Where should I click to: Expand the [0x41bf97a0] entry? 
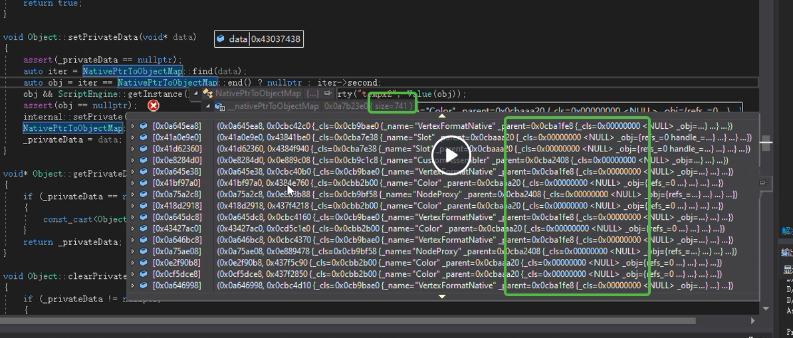tap(133, 183)
